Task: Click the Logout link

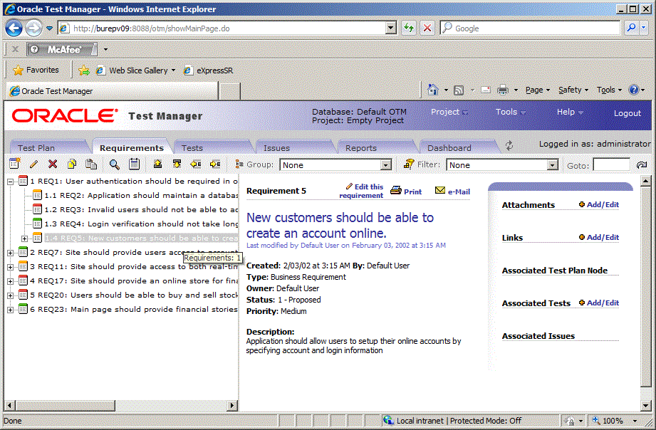Action: tap(627, 113)
